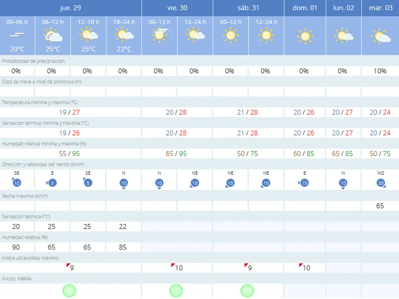
Task: Click SE wind 5 icon for Thursday 12–18 h
Action: point(88,182)
